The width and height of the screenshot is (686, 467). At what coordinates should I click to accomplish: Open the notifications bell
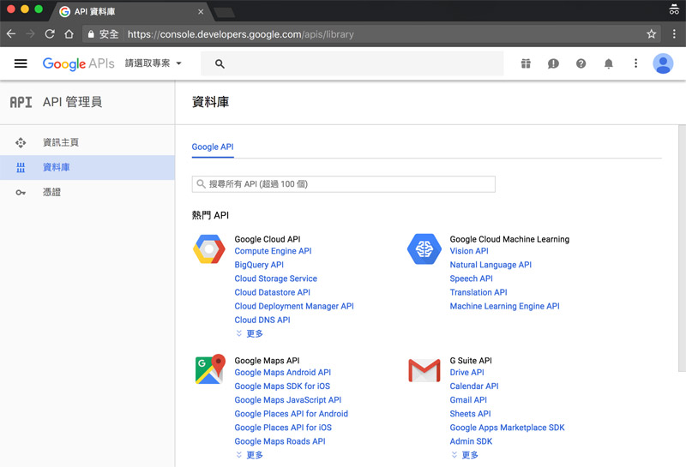(609, 63)
